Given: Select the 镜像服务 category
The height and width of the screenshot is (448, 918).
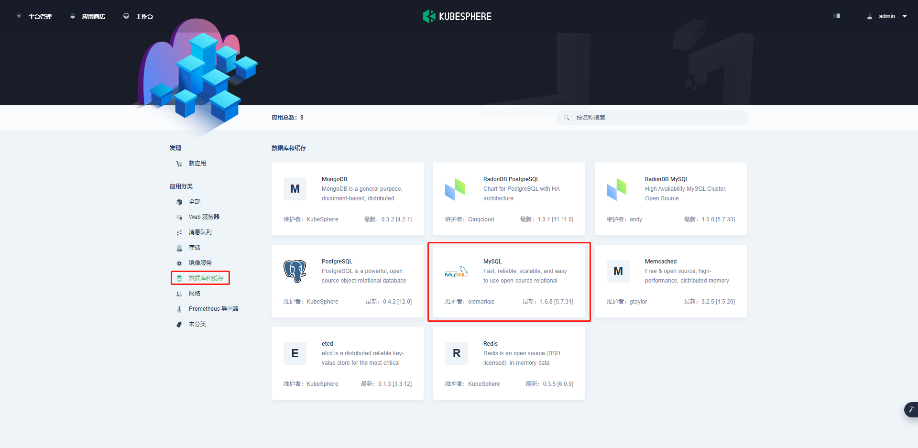Looking at the screenshot, I should pos(200,263).
